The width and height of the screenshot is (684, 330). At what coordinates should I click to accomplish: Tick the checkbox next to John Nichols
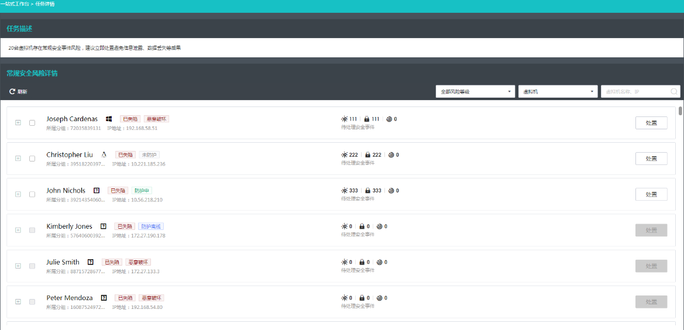(x=32, y=194)
